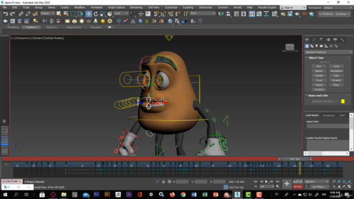Click the Mirror tool icon

[221, 14]
